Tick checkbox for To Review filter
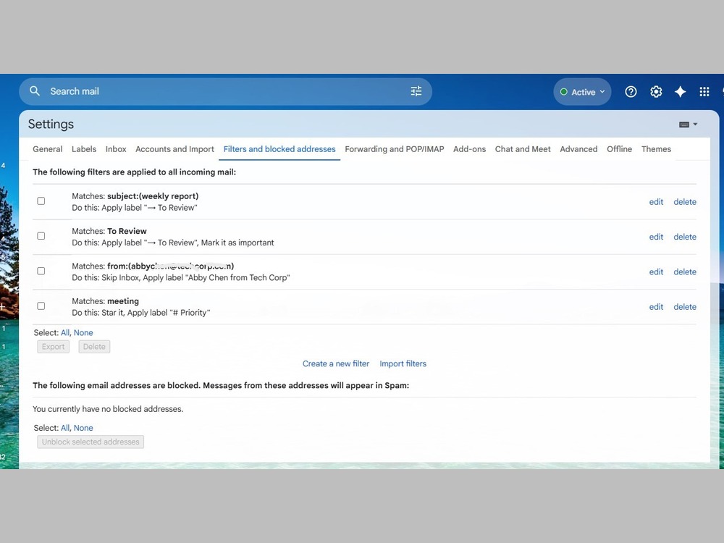724x543 pixels. (x=41, y=236)
